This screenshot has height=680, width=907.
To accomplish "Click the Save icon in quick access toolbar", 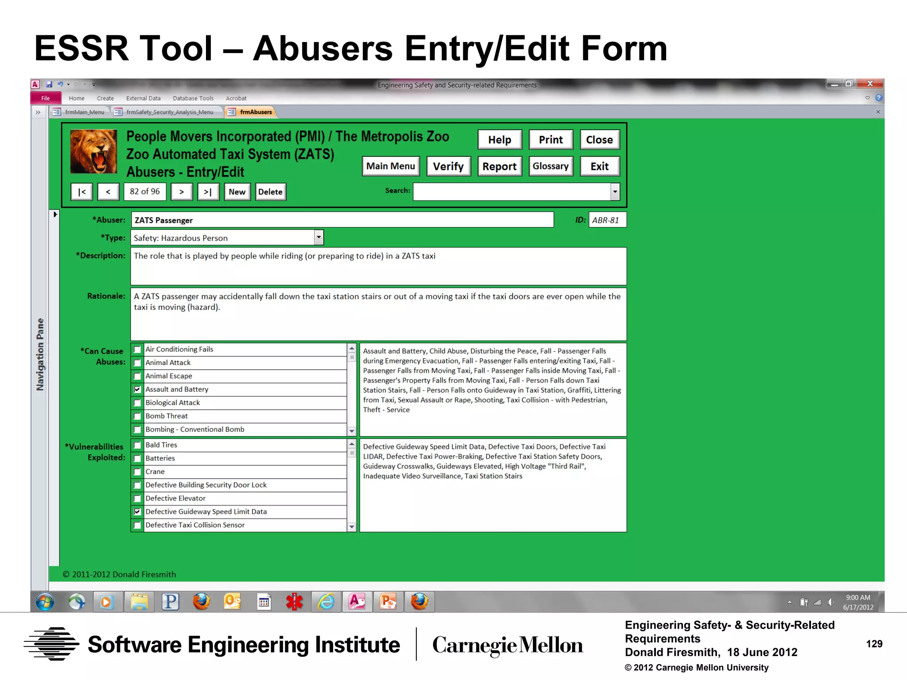I will pyautogui.click(x=49, y=84).
